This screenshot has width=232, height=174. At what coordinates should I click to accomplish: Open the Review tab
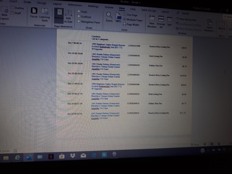(109, 7)
